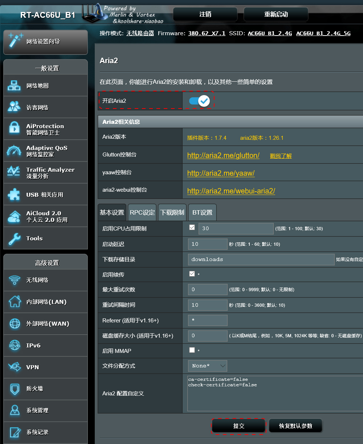The height and width of the screenshot is (444, 363).
Task: Click the 外部网络(WAN) globe icon
Action: pos(15,323)
